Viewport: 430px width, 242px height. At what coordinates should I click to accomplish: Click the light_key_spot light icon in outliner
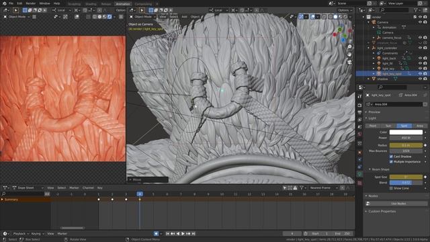click(x=379, y=73)
